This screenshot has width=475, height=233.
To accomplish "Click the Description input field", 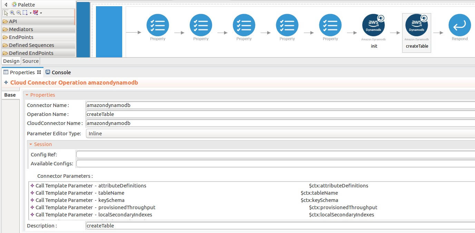I will tap(280, 226).
